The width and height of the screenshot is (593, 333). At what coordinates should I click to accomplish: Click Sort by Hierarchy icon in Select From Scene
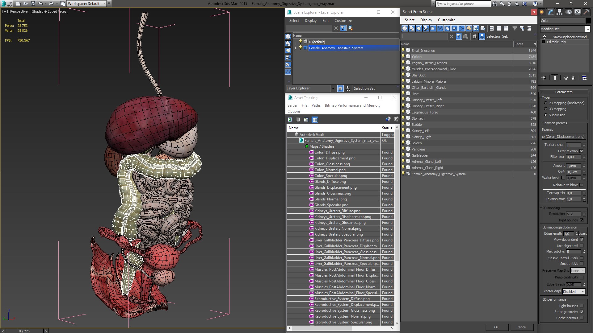point(482,36)
